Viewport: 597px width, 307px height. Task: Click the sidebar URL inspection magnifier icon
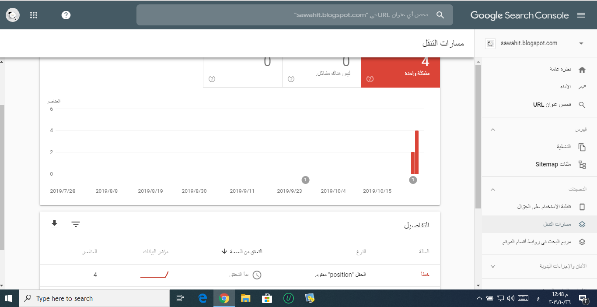tap(582, 105)
